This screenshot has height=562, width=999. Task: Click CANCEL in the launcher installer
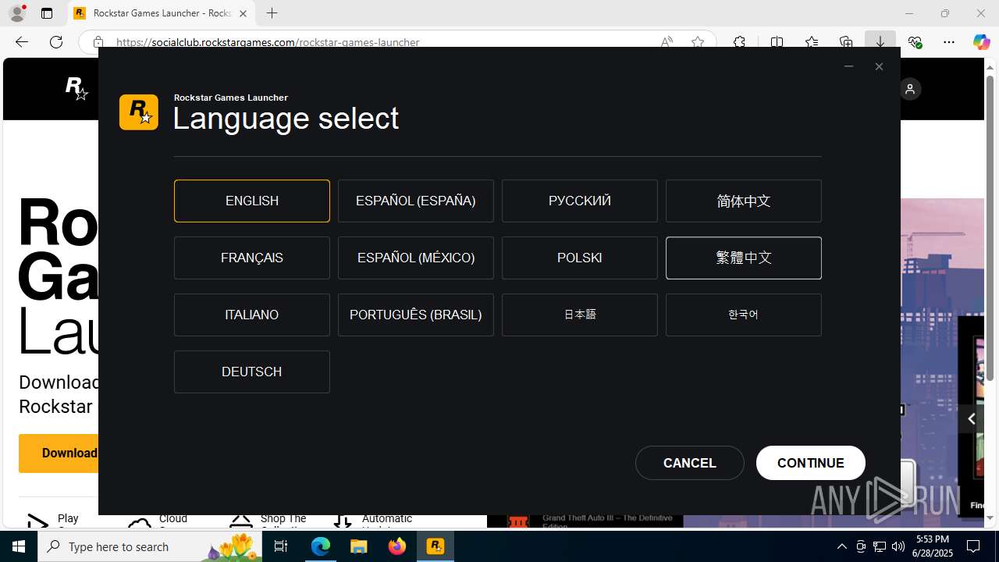(x=690, y=463)
